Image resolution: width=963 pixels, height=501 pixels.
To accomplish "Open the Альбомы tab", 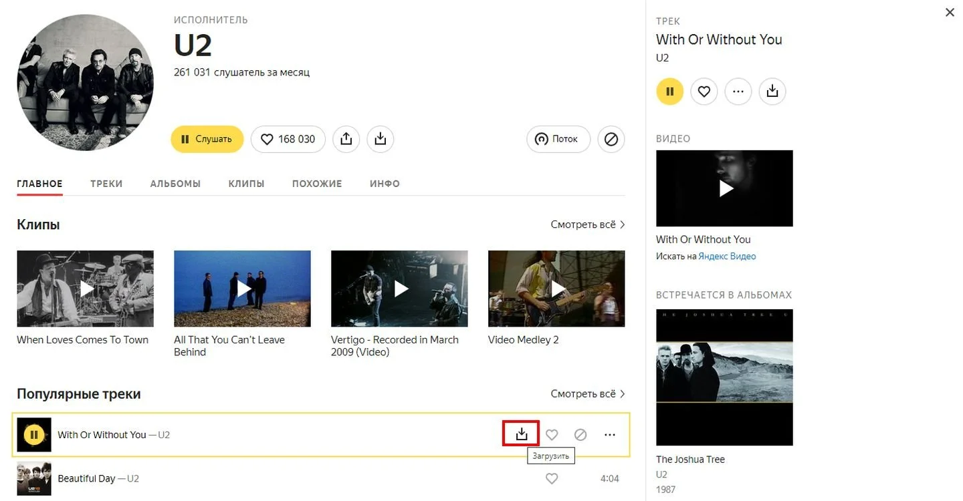I will coord(175,184).
